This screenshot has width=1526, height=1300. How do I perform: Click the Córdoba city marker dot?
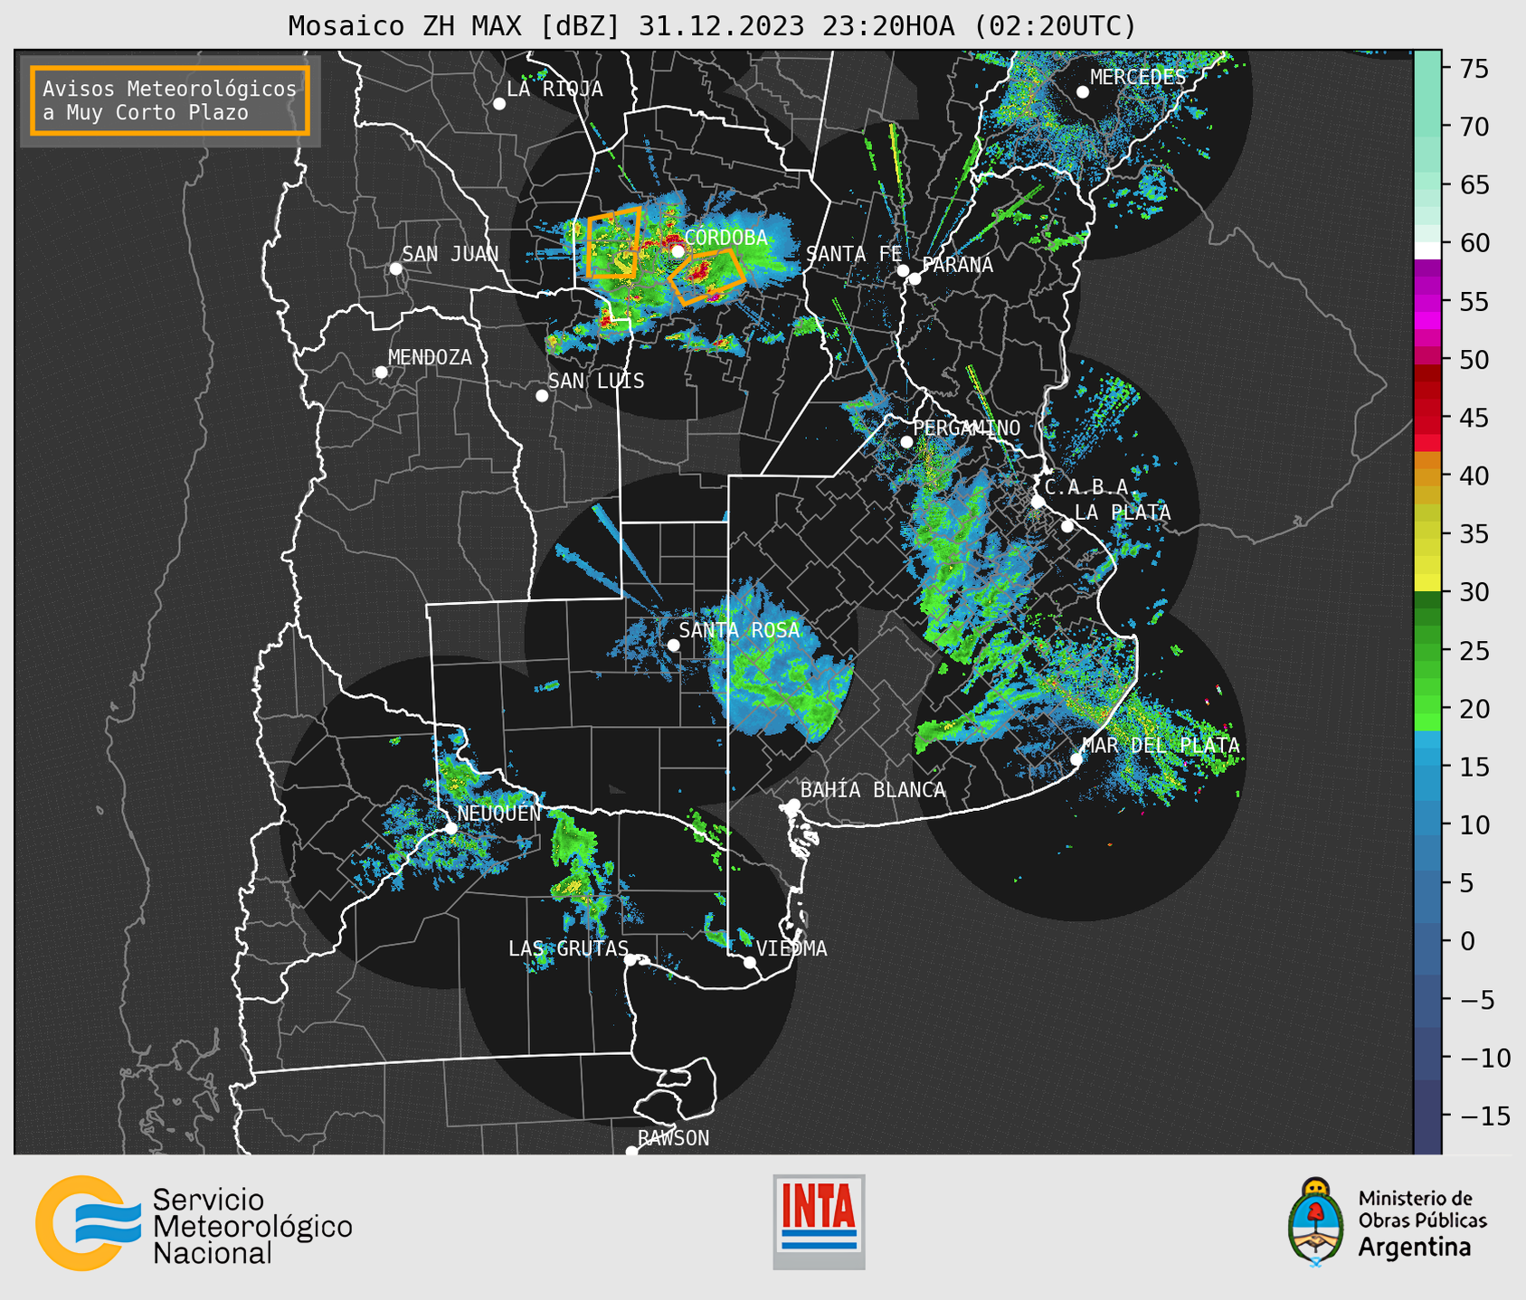tap(678, 251)
